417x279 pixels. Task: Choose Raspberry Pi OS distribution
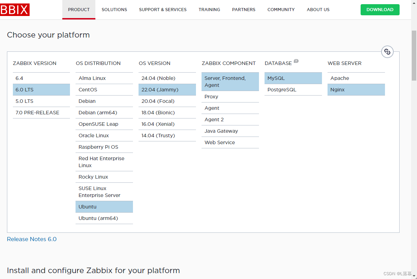[104, 147]
